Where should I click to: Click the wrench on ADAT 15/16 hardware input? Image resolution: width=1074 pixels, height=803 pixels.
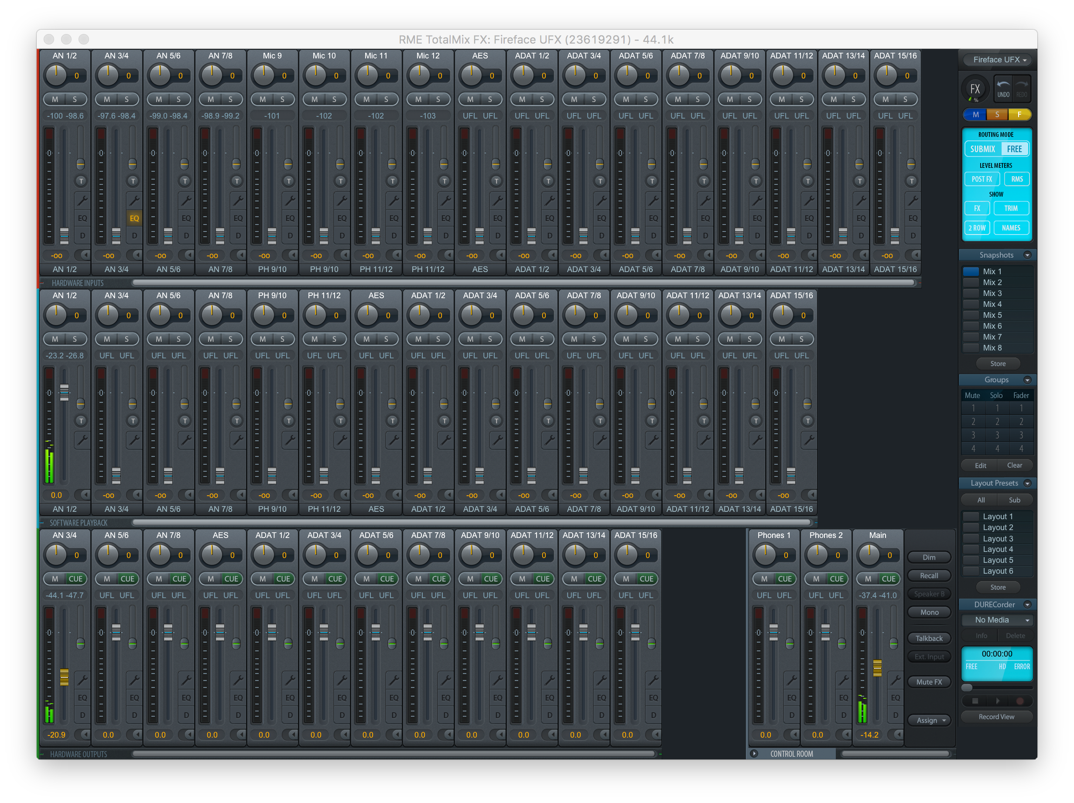[912, 200]
